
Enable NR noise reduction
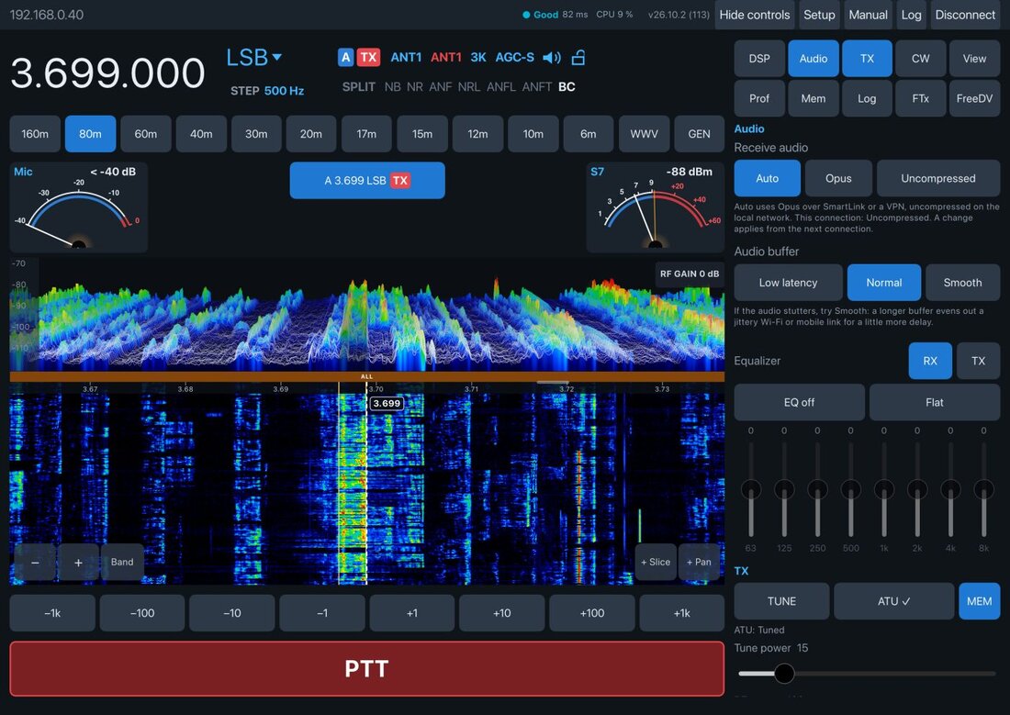[x=415, y=87]
